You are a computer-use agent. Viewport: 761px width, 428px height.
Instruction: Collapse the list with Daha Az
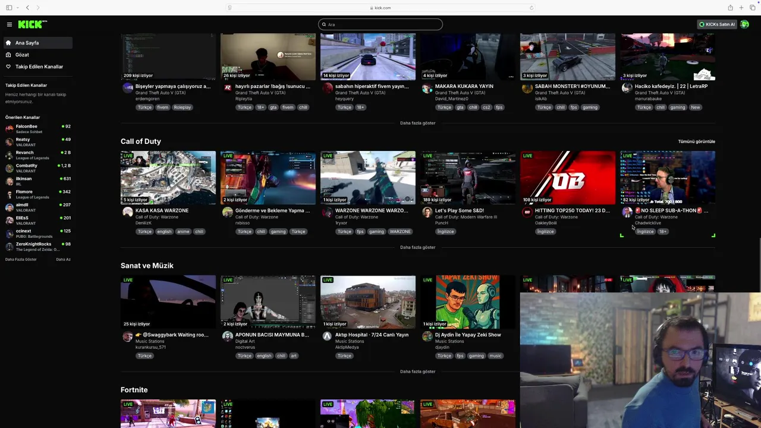pos(63,259)
